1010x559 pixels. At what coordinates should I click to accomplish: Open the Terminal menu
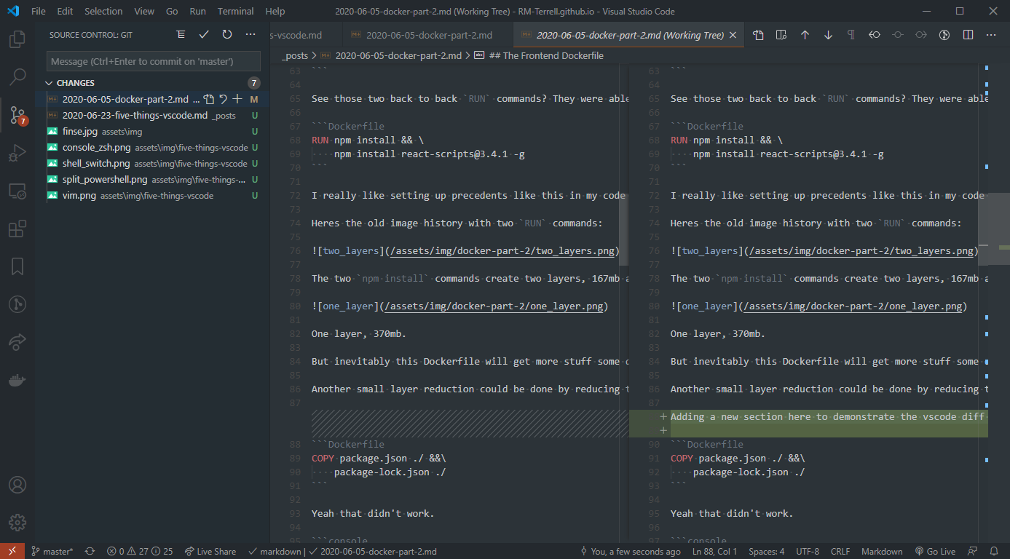point(236,12)
